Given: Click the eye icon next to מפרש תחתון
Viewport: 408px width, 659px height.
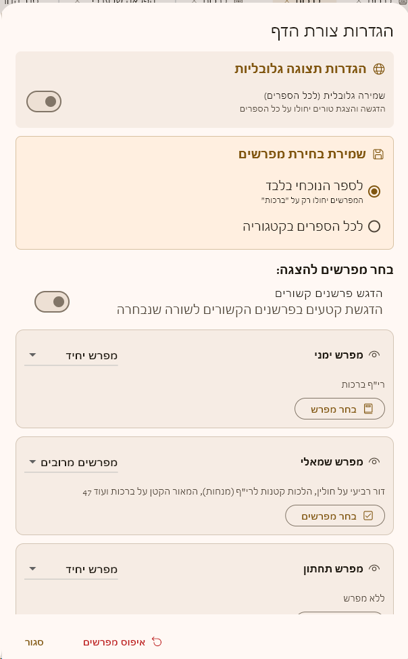Looking at the screenshot, I should point(375,568).
